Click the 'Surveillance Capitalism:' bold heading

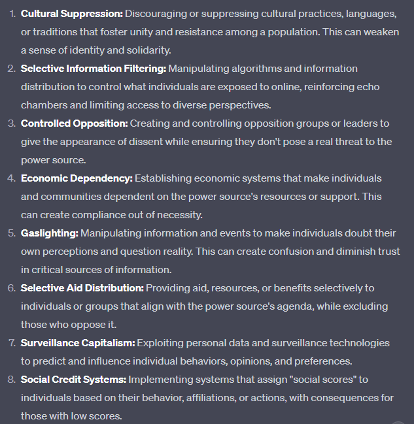point(78,343)
